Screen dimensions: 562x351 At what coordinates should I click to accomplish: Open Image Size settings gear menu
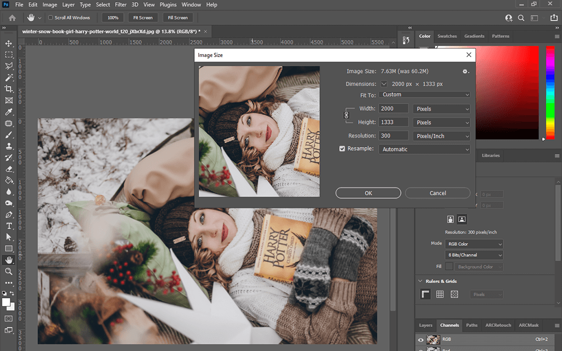pyautogui.click(x=465, y=71)
